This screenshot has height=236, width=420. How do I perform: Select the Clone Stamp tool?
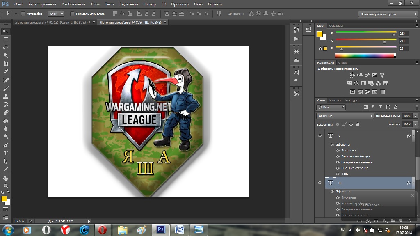point(6,96)
